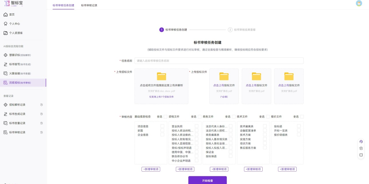Click the refresh chat icon on right panel
369x184 pixels.
tap(361, 148)
